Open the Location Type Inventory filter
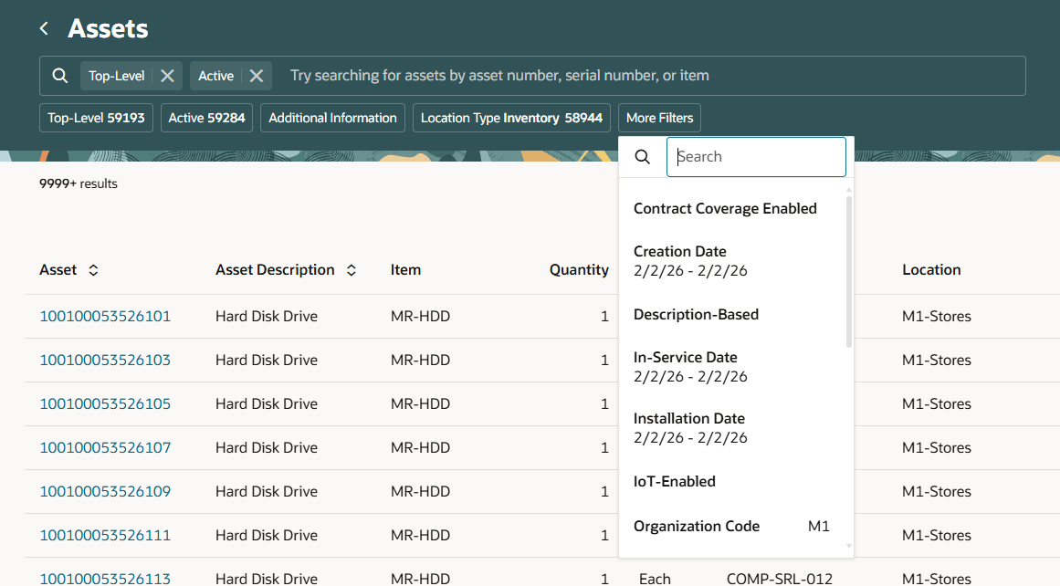The image size is (1060, 586). point(511,117)
